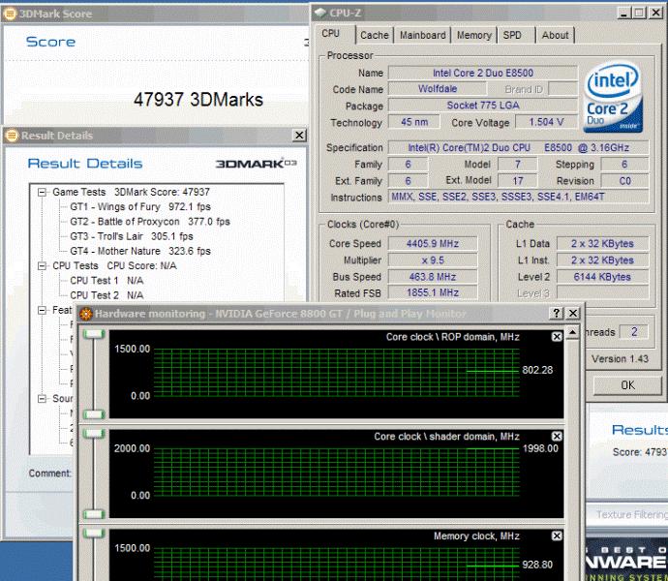Screen dimensions: 668x581
Task: Click the 1998.00 shader clock reading
Action: point(540,448)
